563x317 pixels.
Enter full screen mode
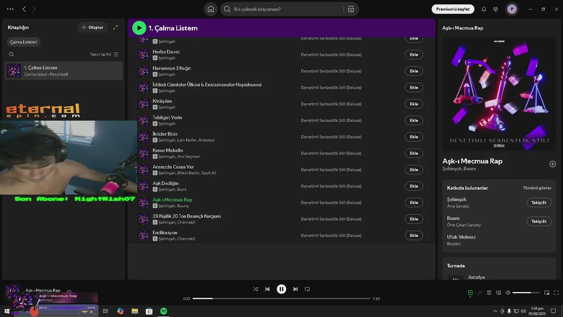pyautogui.click(x=556, y=293)
